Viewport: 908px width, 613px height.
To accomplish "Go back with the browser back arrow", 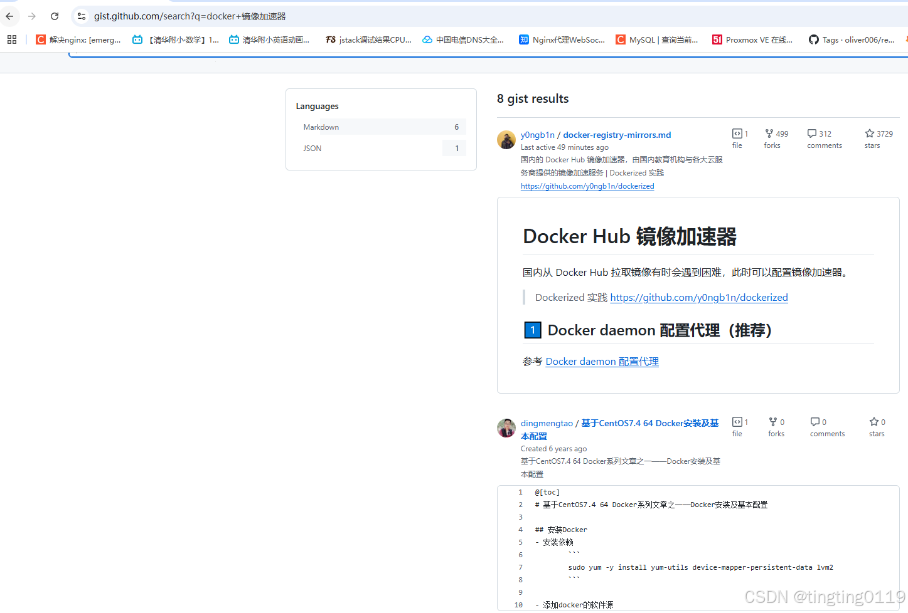I will point(9,16).
